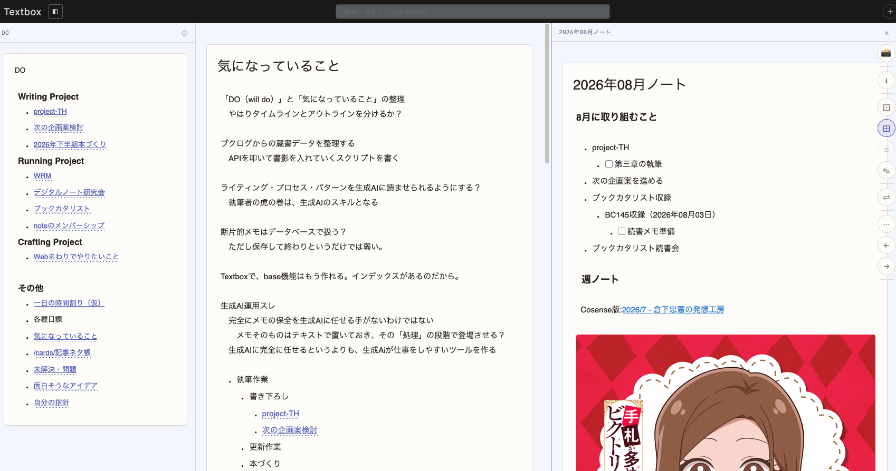Click the その他 heading
The height and width of the screenshot is (471, 896).
pyautogui.click(x=31, y=288)
